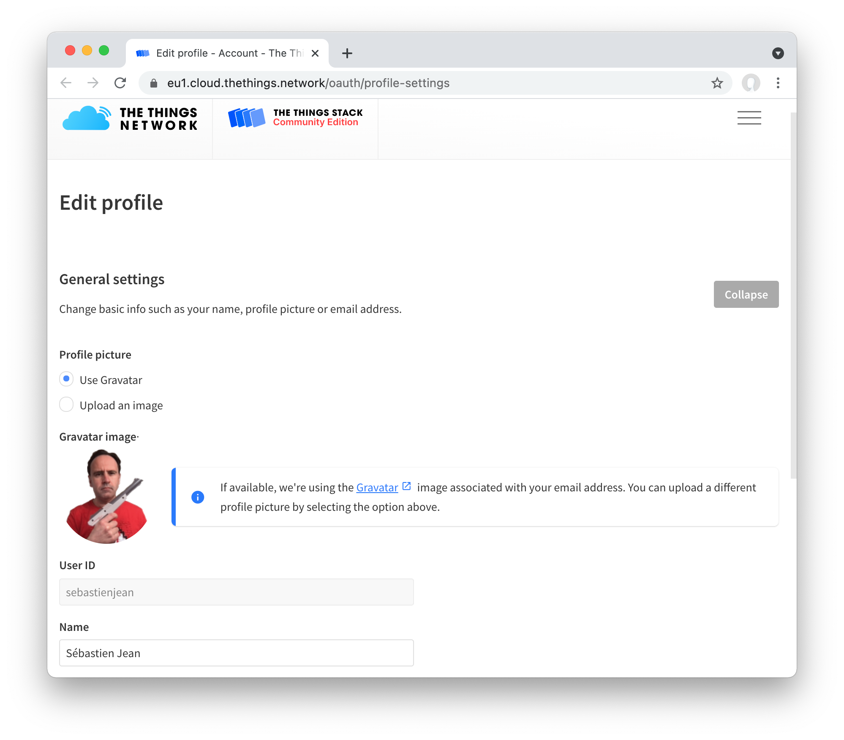Click the browser more options menu
The height and width of the screenshot is (740, 844).
(x=779, y=82)
